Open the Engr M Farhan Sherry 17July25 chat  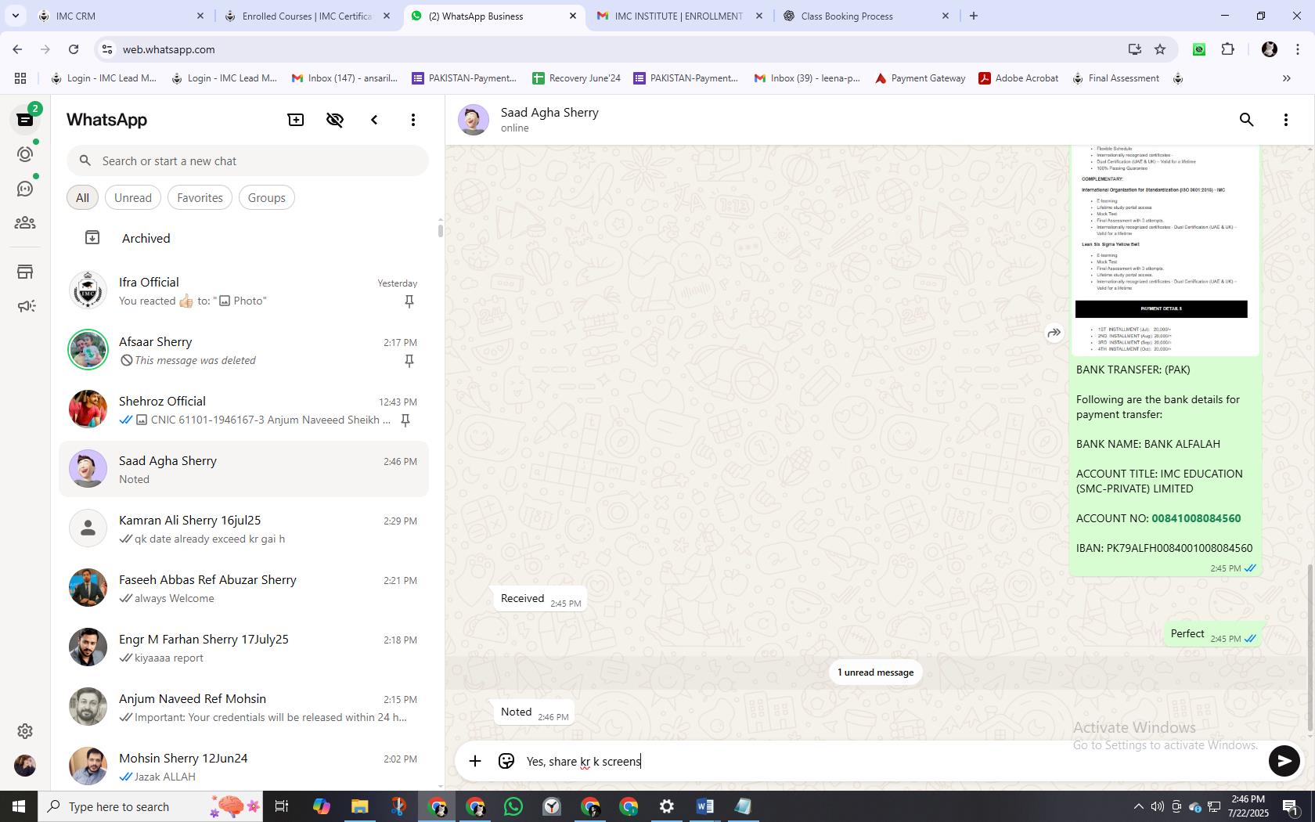(244, 647)
